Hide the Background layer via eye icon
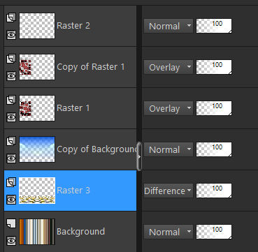Image resolution: width=258 pixels, height=252 pixels. point(11,240)
